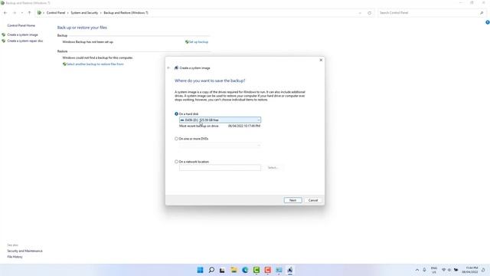Click 'Windows Backup has not been set up' text

click(88, 41)
